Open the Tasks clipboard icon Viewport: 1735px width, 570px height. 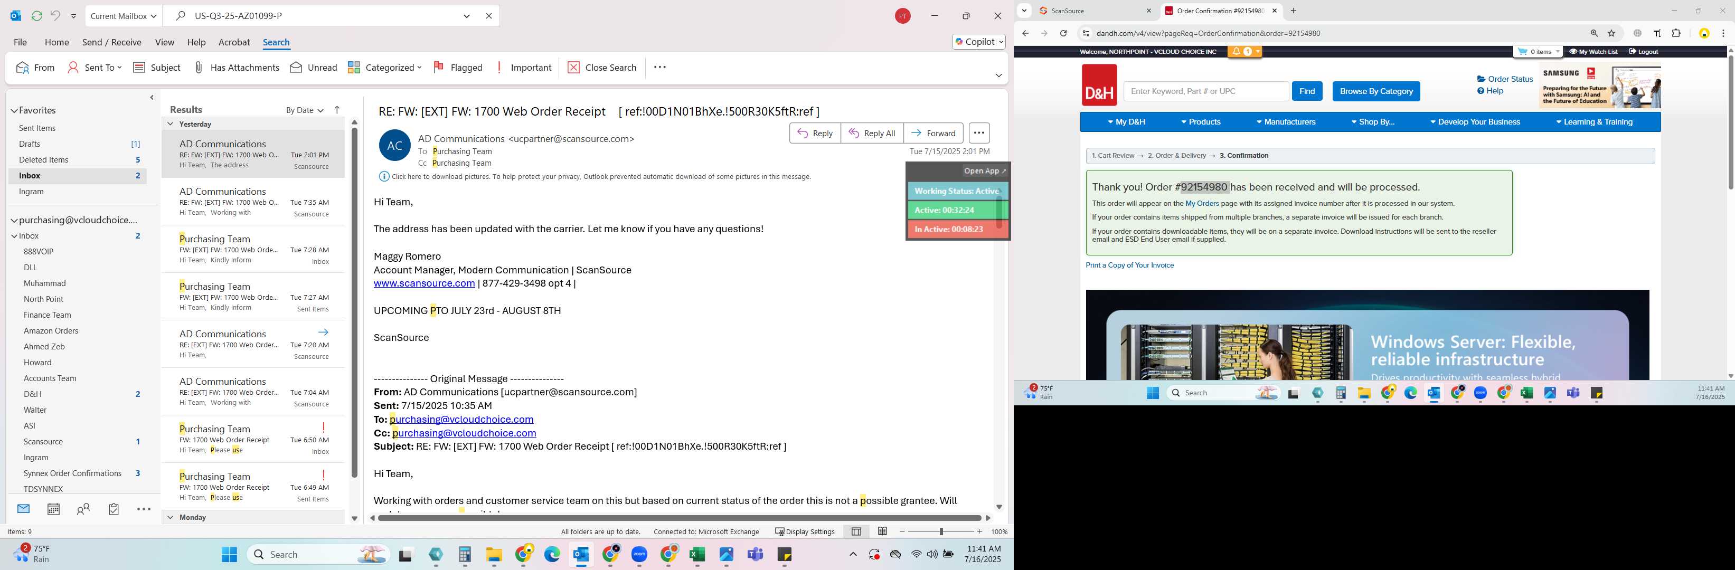tap(114, 509)
